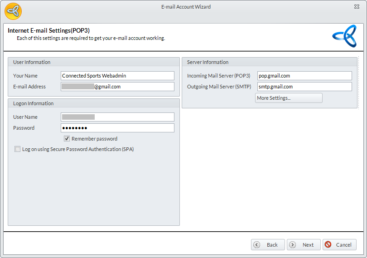Click the Password label text
The image size is (367, 258).
[24, 128]
